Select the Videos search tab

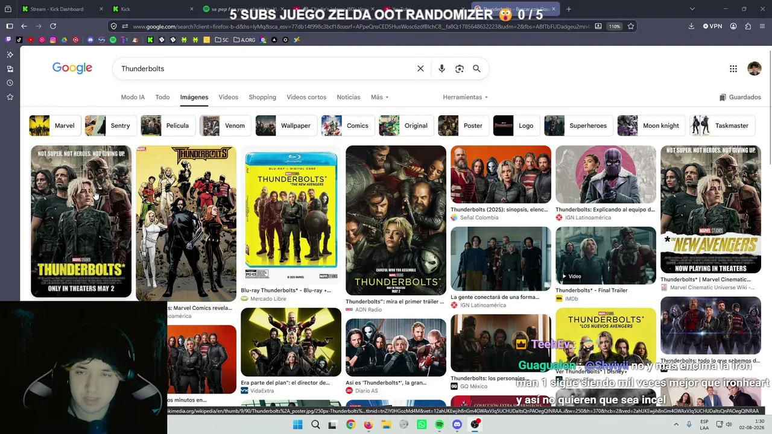pos(228,97)
